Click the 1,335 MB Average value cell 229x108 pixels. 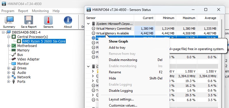pos(207,29)
